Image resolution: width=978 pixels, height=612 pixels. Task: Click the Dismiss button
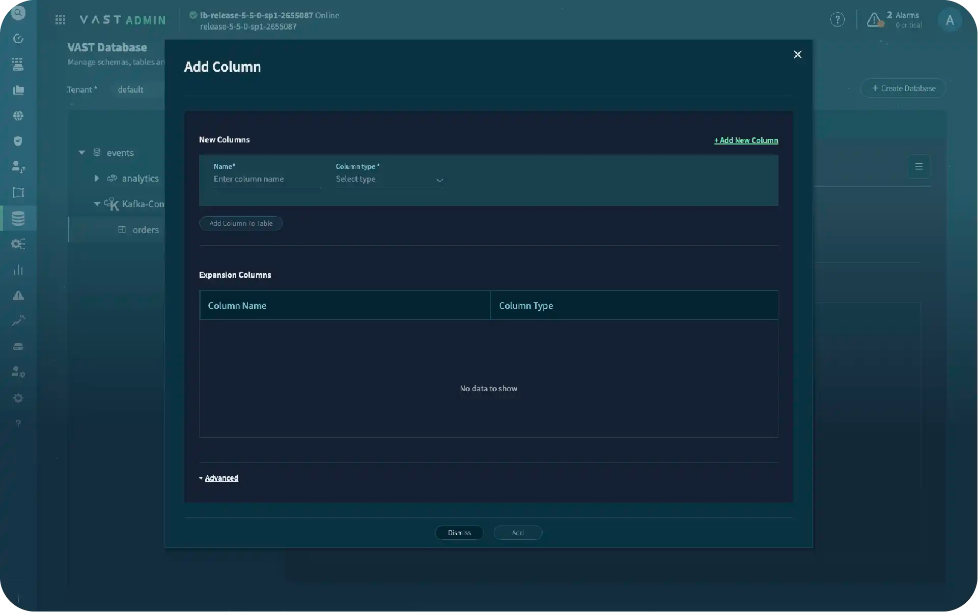(459, 533)
